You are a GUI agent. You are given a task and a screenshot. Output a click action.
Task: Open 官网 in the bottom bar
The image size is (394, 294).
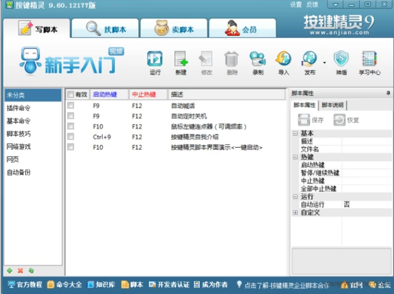click(352, 285)
